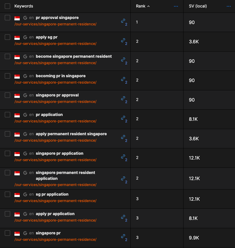
Task: Open the SV (local) column options menu
Action: tap(229, 6)
